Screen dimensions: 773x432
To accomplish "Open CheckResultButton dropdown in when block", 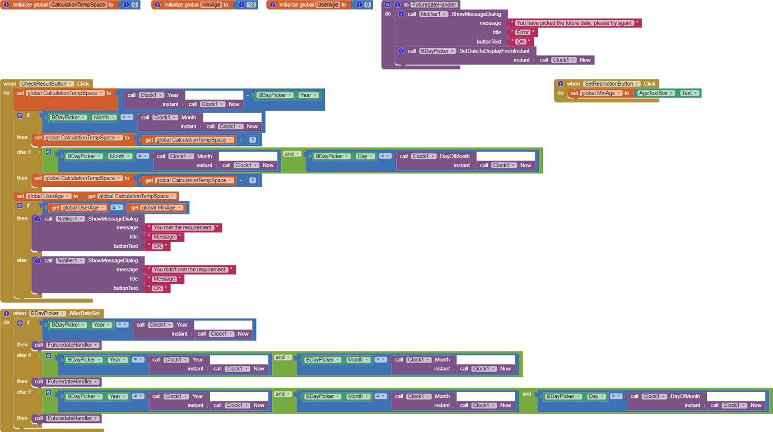I will tap(71, 84).
